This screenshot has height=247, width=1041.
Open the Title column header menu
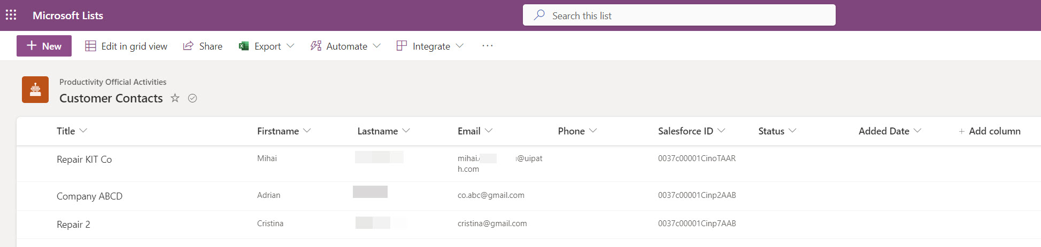(x=72, y=131)
